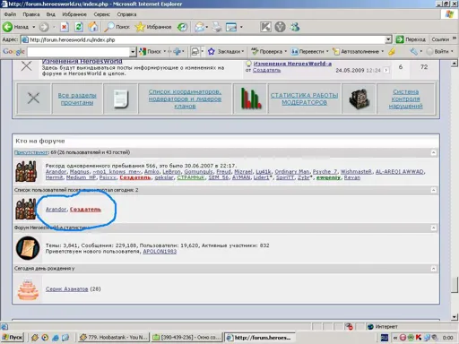Click Google toolbar Проверка spellcheck
Screen dimensions: 459x344
266,51
